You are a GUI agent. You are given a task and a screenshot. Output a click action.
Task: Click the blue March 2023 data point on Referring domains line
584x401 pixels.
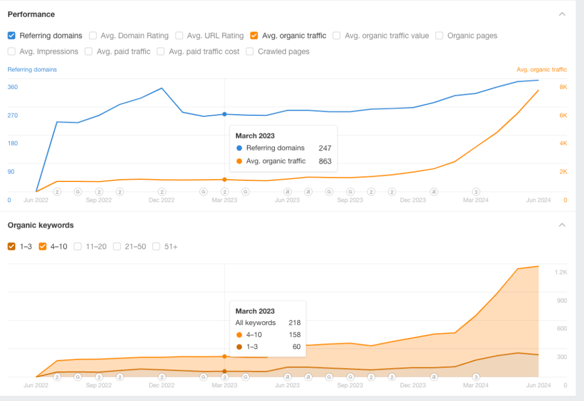225,114
